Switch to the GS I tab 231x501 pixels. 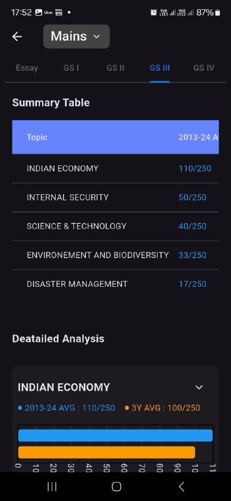click(71, 68)
